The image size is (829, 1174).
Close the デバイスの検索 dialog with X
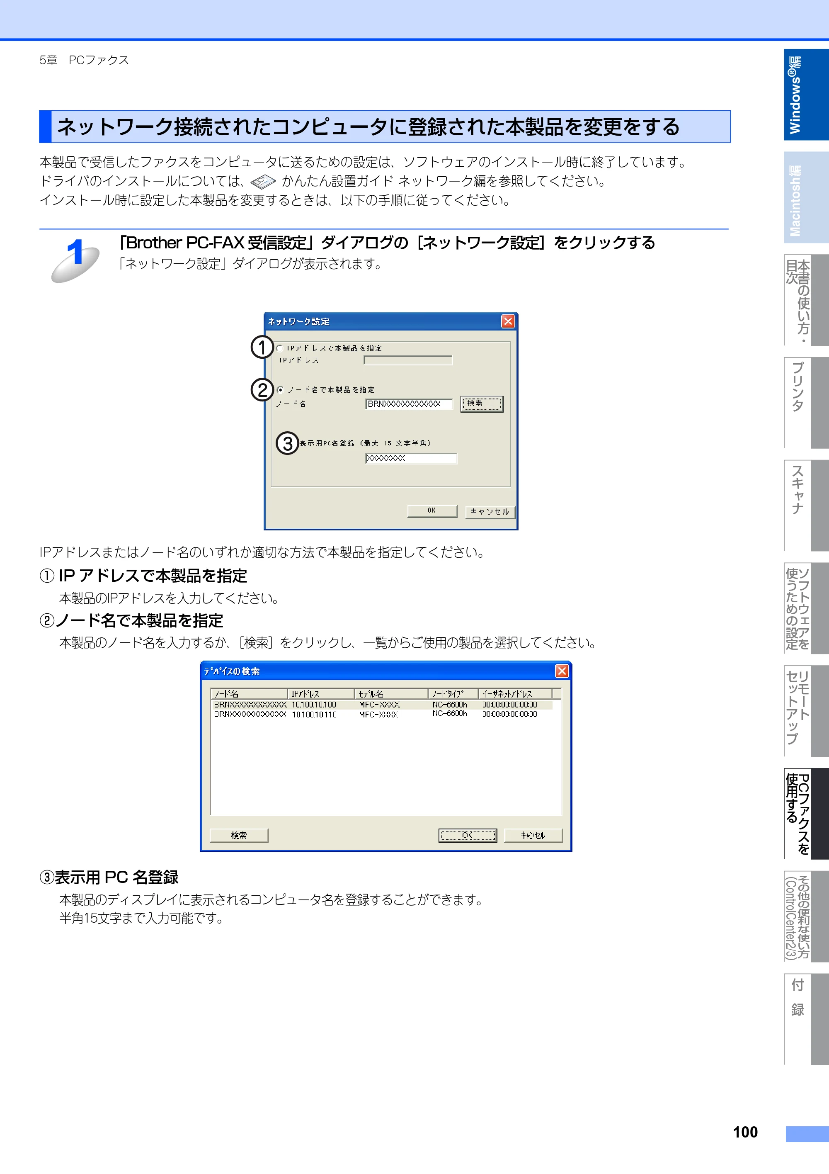(x=562, y=671)
